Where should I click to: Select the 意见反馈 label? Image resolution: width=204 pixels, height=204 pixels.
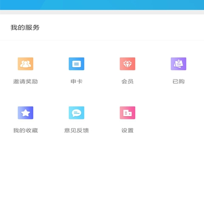76,130
